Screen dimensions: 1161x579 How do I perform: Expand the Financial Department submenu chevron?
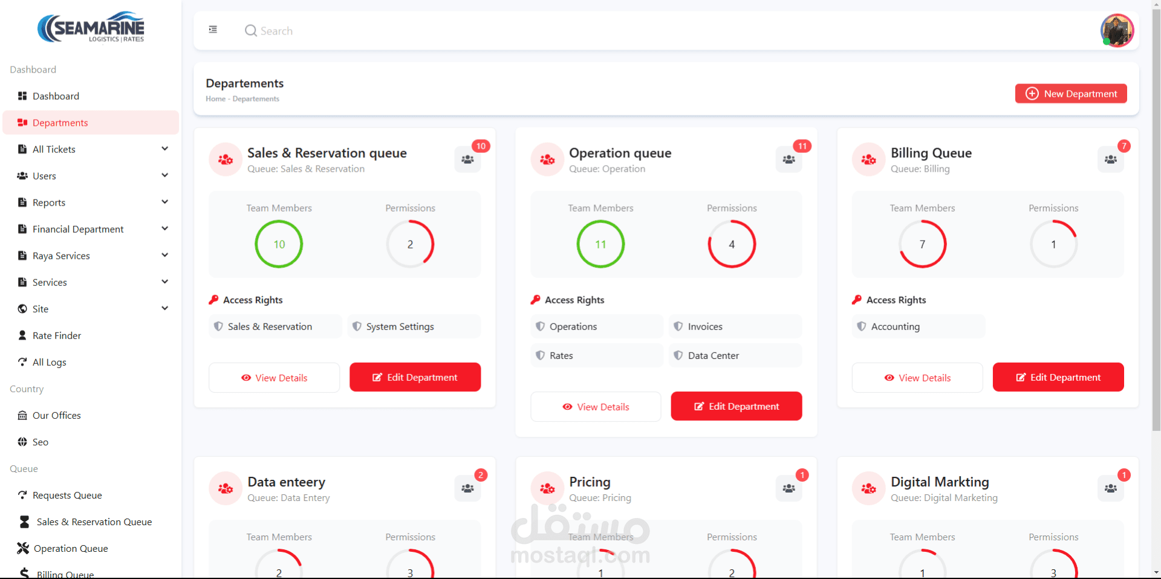(x=164, y=228)
